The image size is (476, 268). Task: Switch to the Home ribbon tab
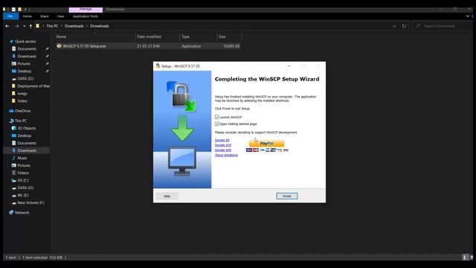(27, 16)
